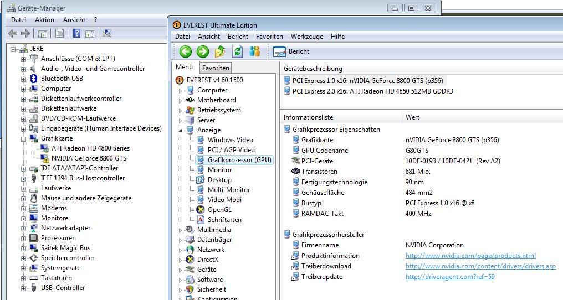This screenshot has height=300, width=563.
Task: Select Bluetooth USB in Geräte-Manager
Action: tap(62, 79)
